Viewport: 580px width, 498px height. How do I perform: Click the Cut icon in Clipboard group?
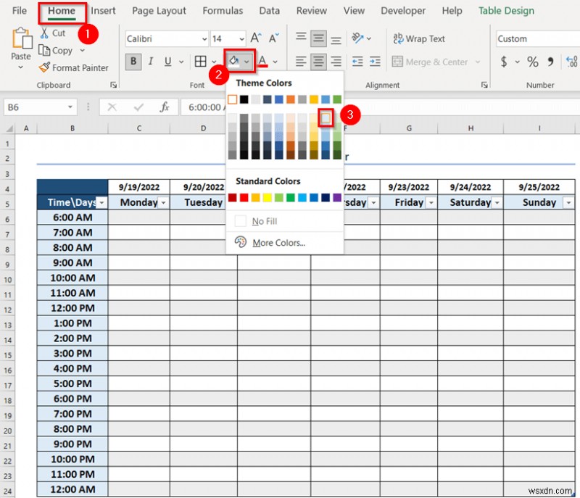point(46,33)
